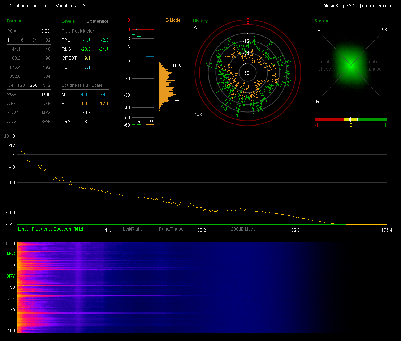This screenshot has height=342, width=401.
Task: Select COF spectrogram mode
Action: pos(11,299)
